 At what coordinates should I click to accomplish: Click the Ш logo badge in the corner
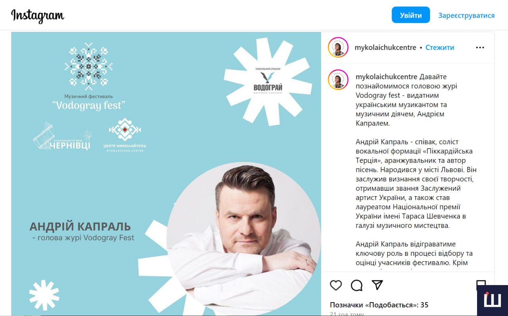(x=493, y=301)
